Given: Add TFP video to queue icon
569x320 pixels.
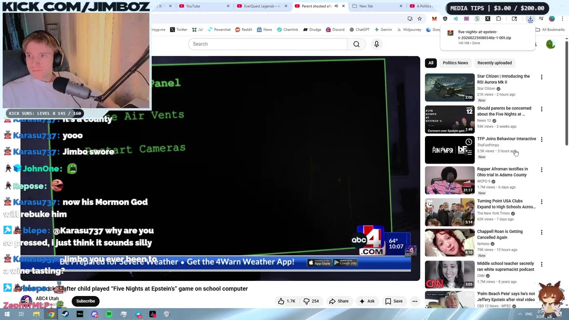Looking at the screenshot, I should coord(469,152).
